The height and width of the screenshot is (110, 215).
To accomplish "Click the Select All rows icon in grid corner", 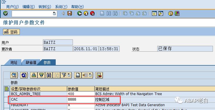I will [x=7, y=89].
